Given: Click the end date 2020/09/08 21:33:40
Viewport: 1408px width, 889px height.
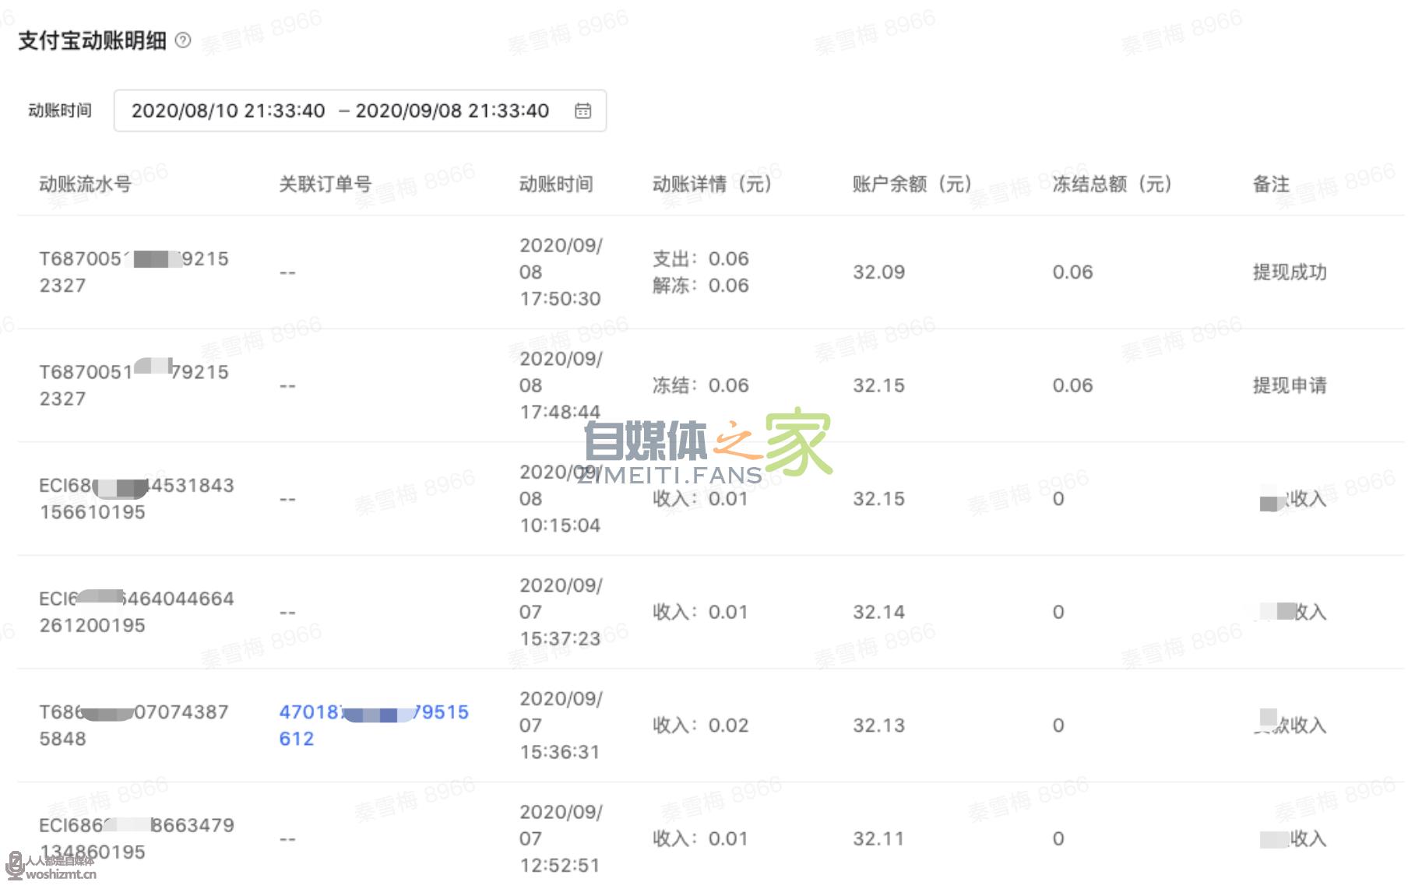Looking at the screenshot, I should coord(452,111).
